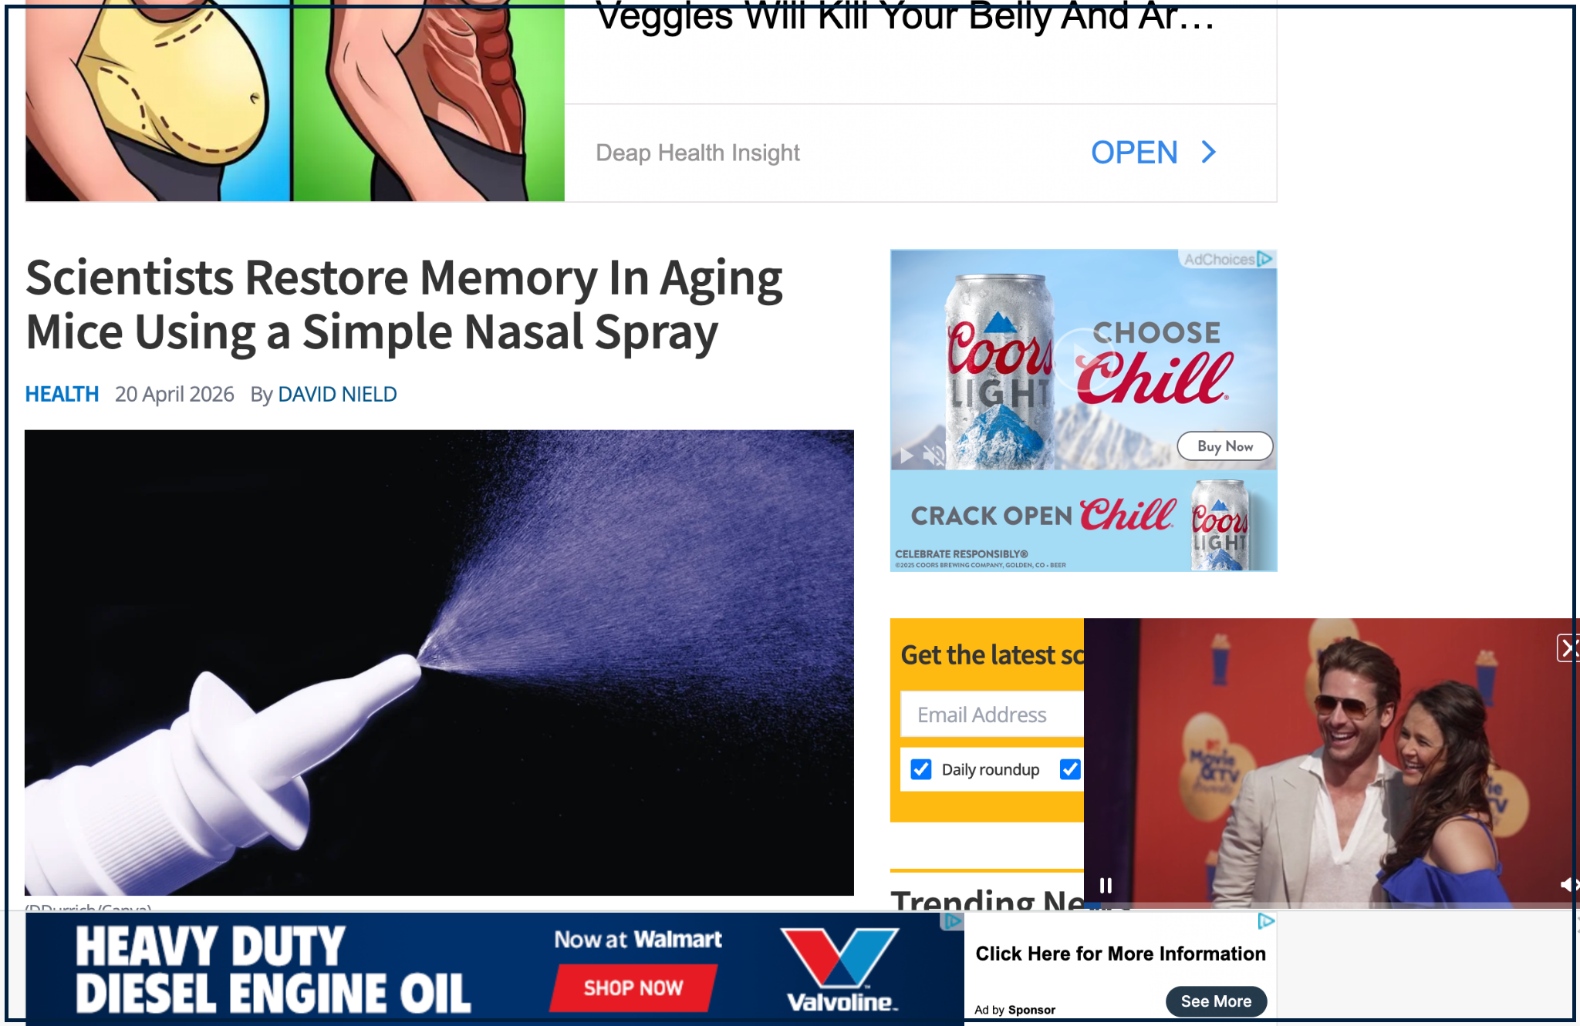Click the ad info icon above sponsor ad

click(x=1266, y=920)
